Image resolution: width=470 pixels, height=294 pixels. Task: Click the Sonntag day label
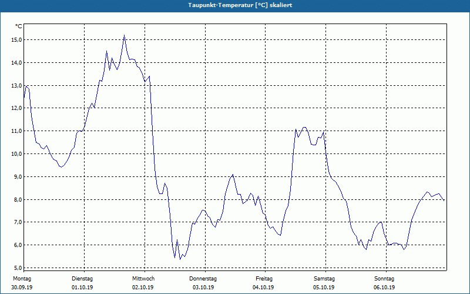click(x=384, y=279)
